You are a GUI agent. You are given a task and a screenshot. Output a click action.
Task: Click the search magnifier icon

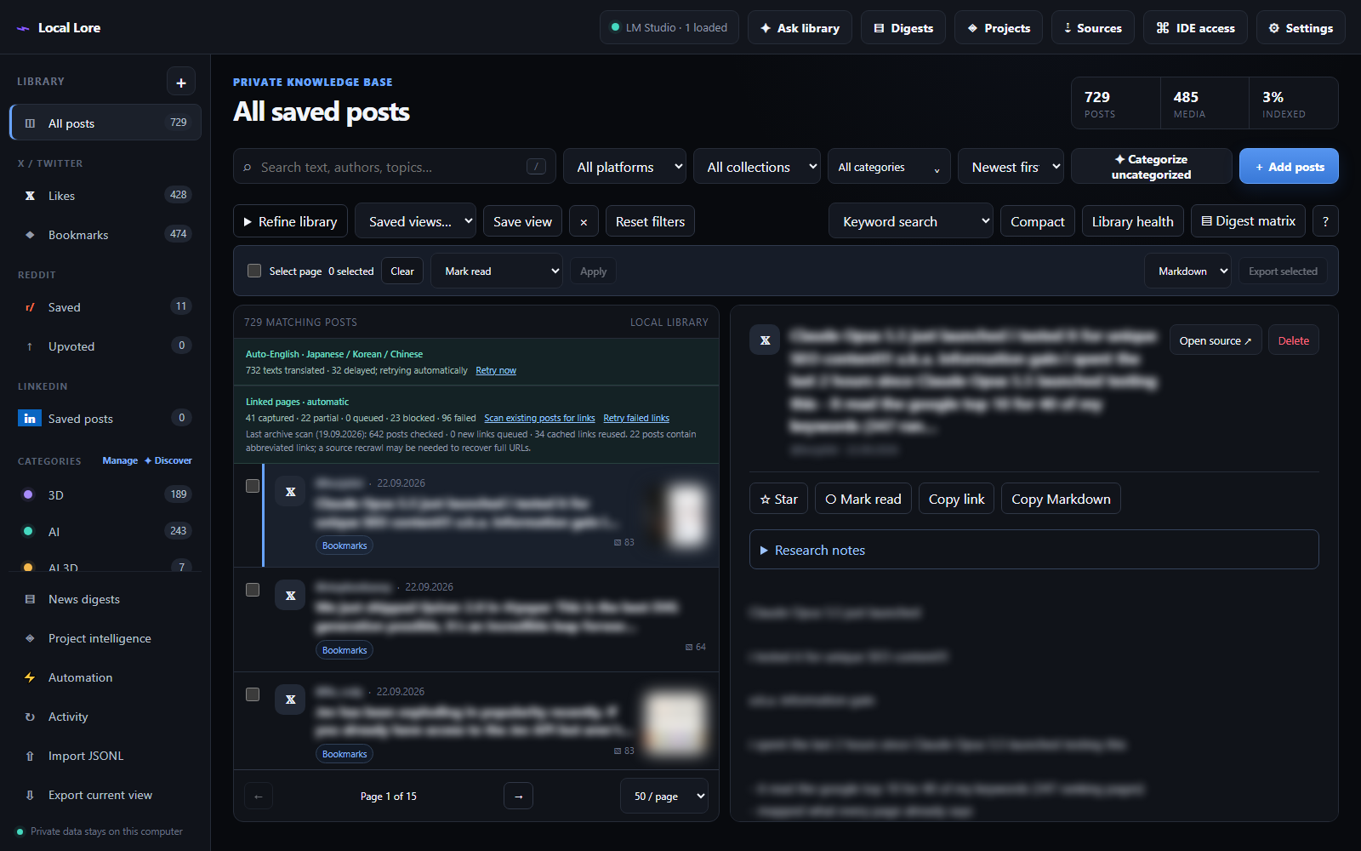pos(248,168)
